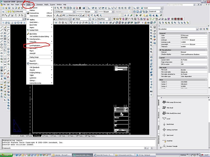210x157 pixels.
Task: Select the Circle draw tool
Action: click(2, 44)
